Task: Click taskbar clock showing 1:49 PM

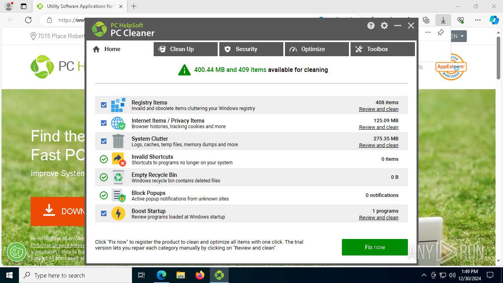Action: (470, 275)
